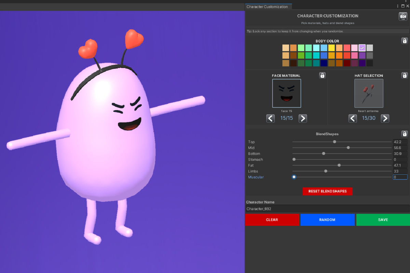Click the RESET BLENDSHAPES button
Image resolution: width=410 pixels, height=273 pixels.
[x=327, y=191]
